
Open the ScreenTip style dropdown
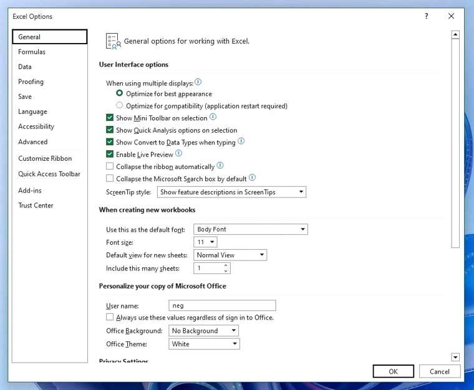(x=231, y=192)
